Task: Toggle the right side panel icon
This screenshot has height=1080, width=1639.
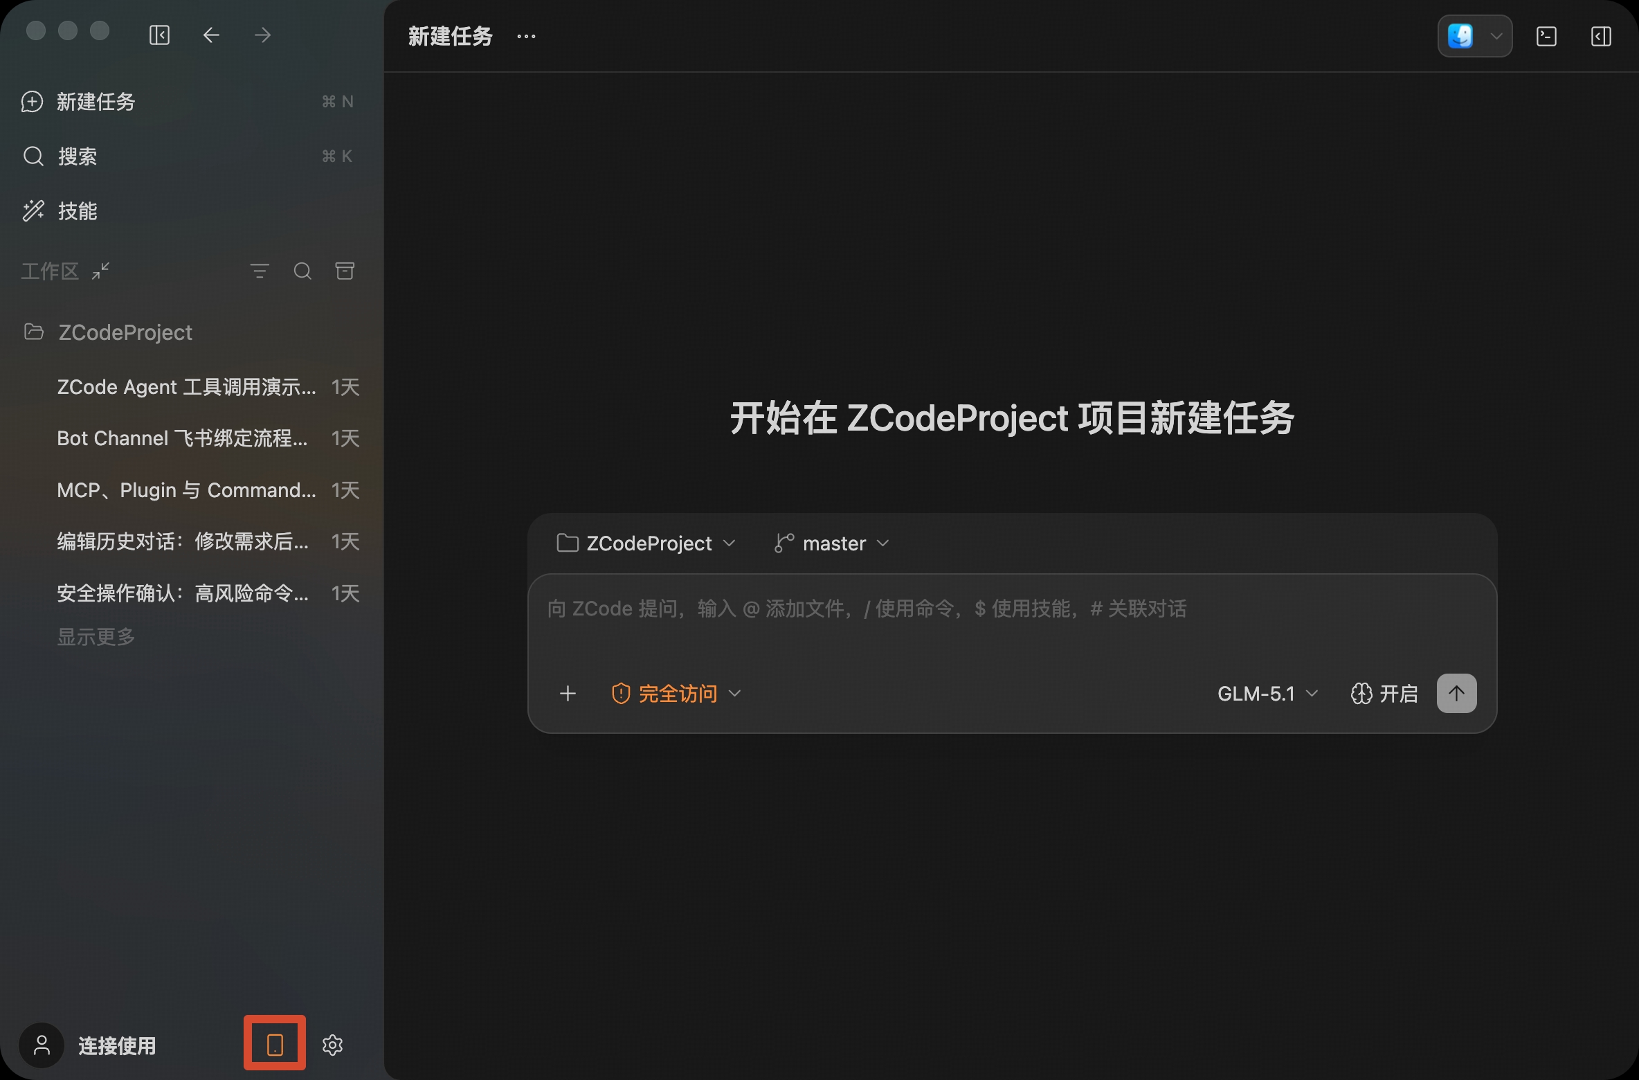Action: 1601,36
